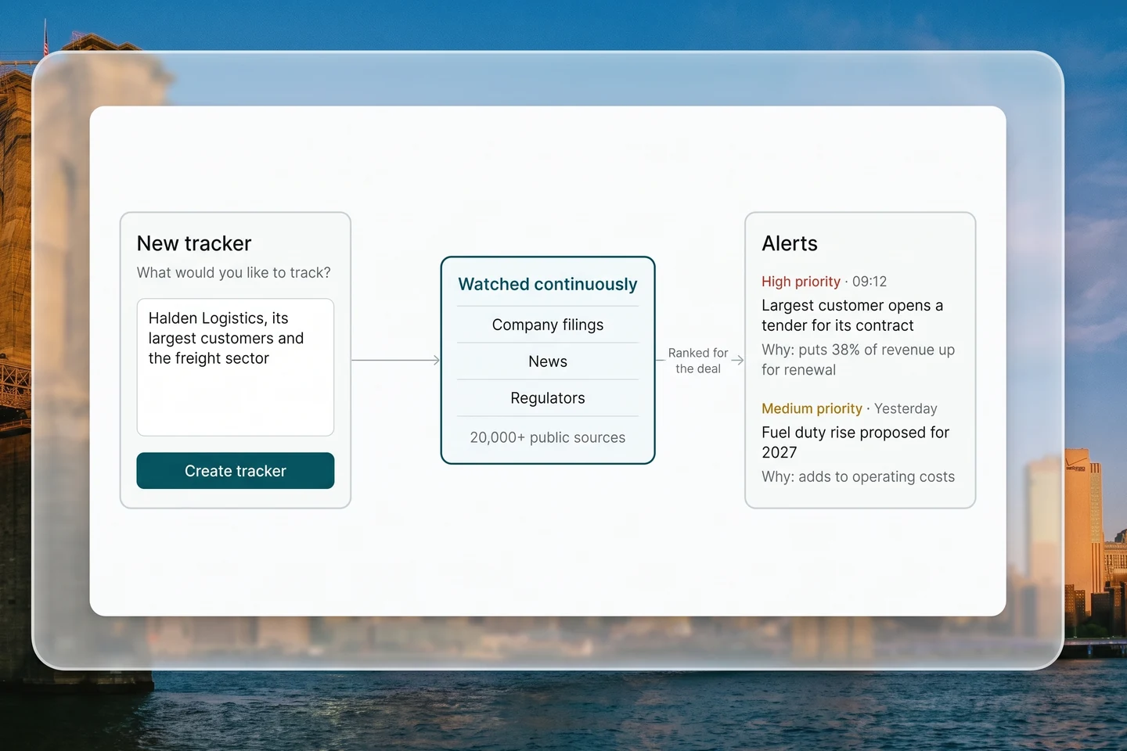Click the '20,000+ public sources' text
The height and width of the screenshot is (751, 1127).
[x=548, y=437]
